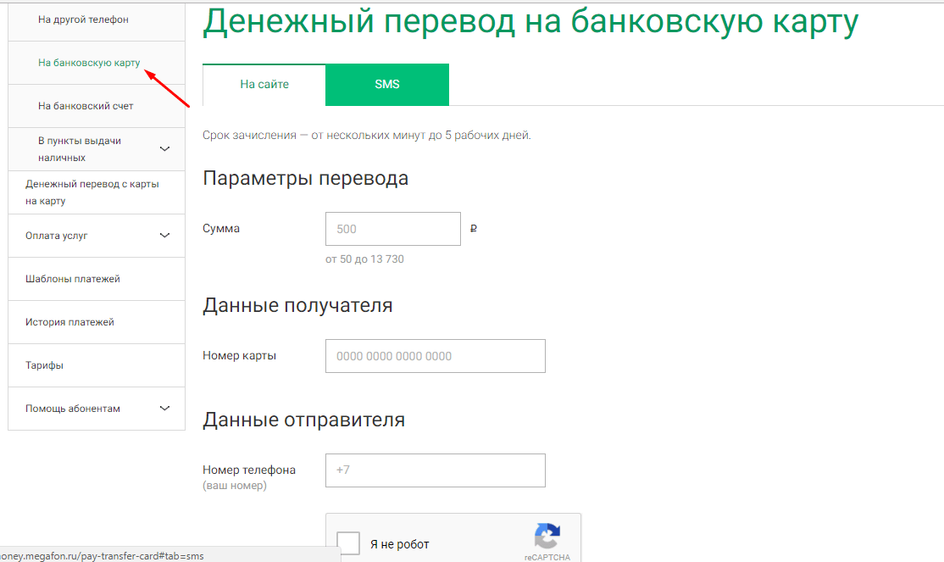Expand "В пункты выдачи наличных" chevron
Screen dimensions: 944x562
point(164,149)
